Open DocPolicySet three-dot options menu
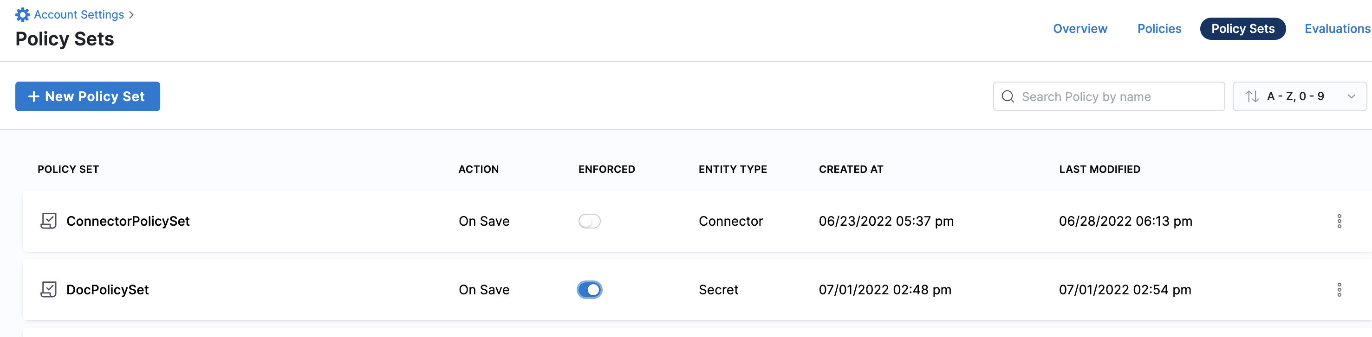 click(1339, 289)
